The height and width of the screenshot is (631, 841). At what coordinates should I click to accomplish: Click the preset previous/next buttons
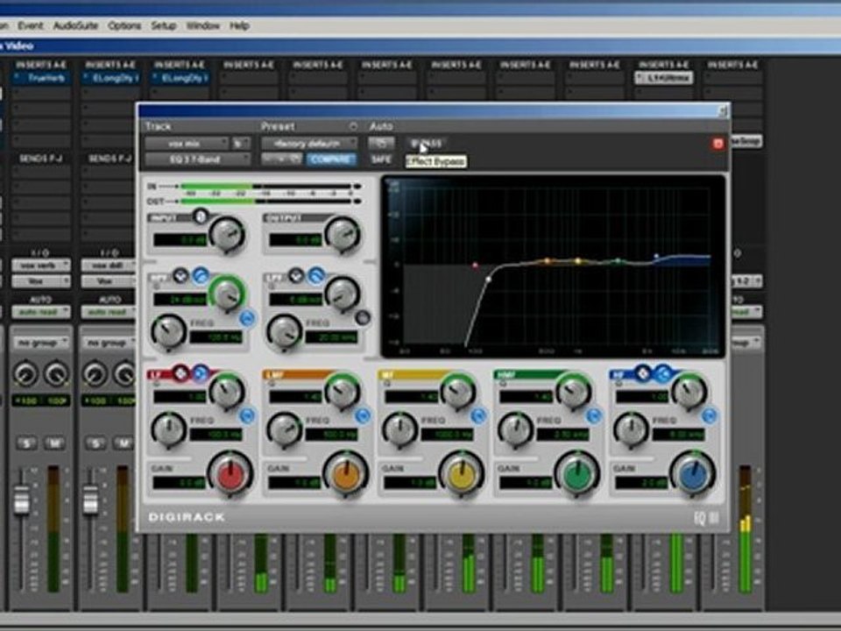pos(282,160)
